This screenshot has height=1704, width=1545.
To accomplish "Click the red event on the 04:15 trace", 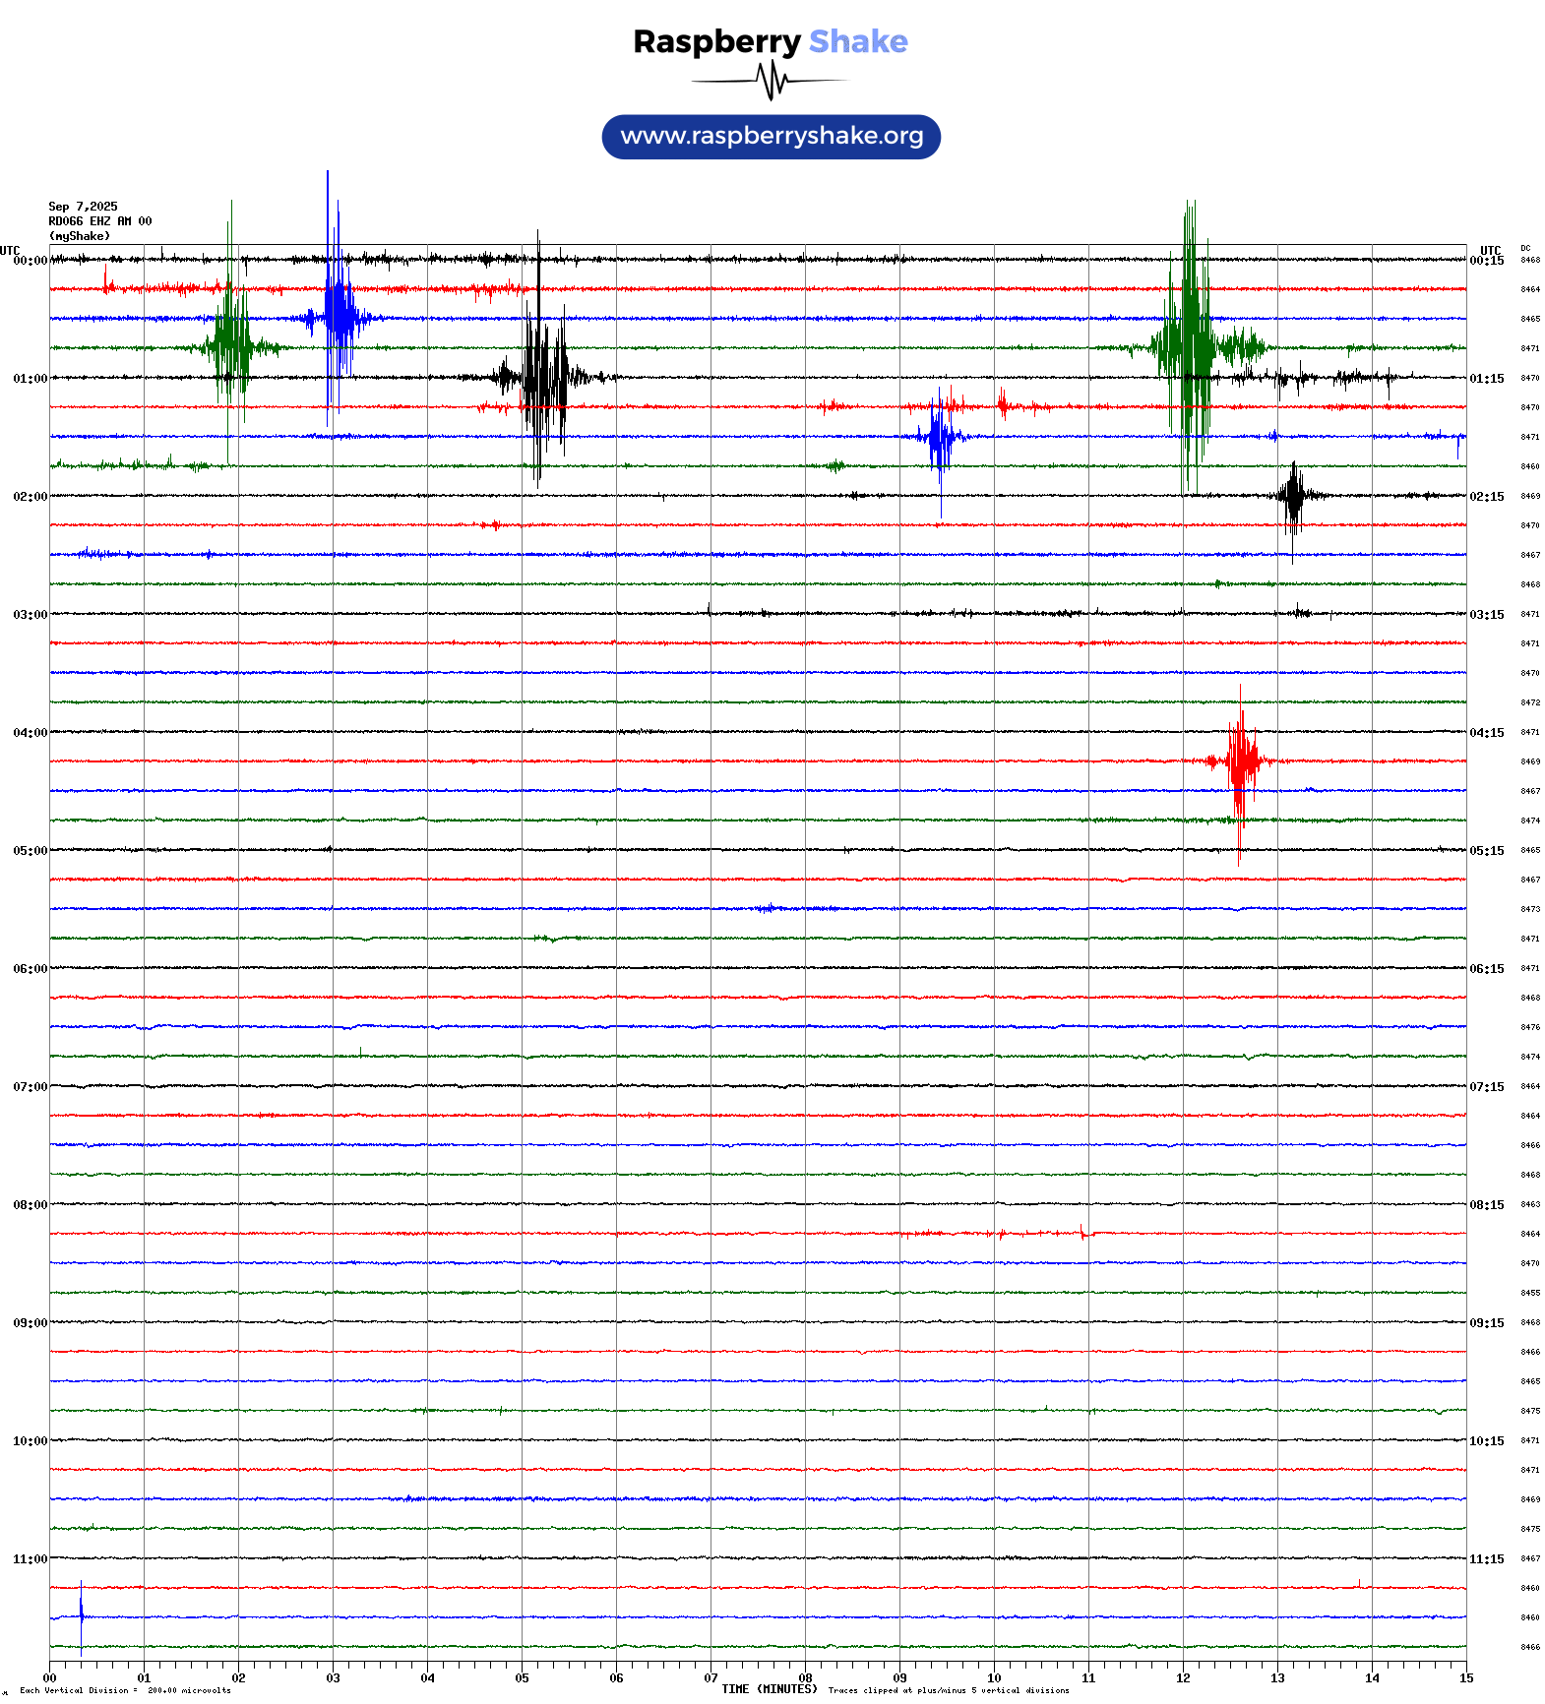I will coord(1241,761).
